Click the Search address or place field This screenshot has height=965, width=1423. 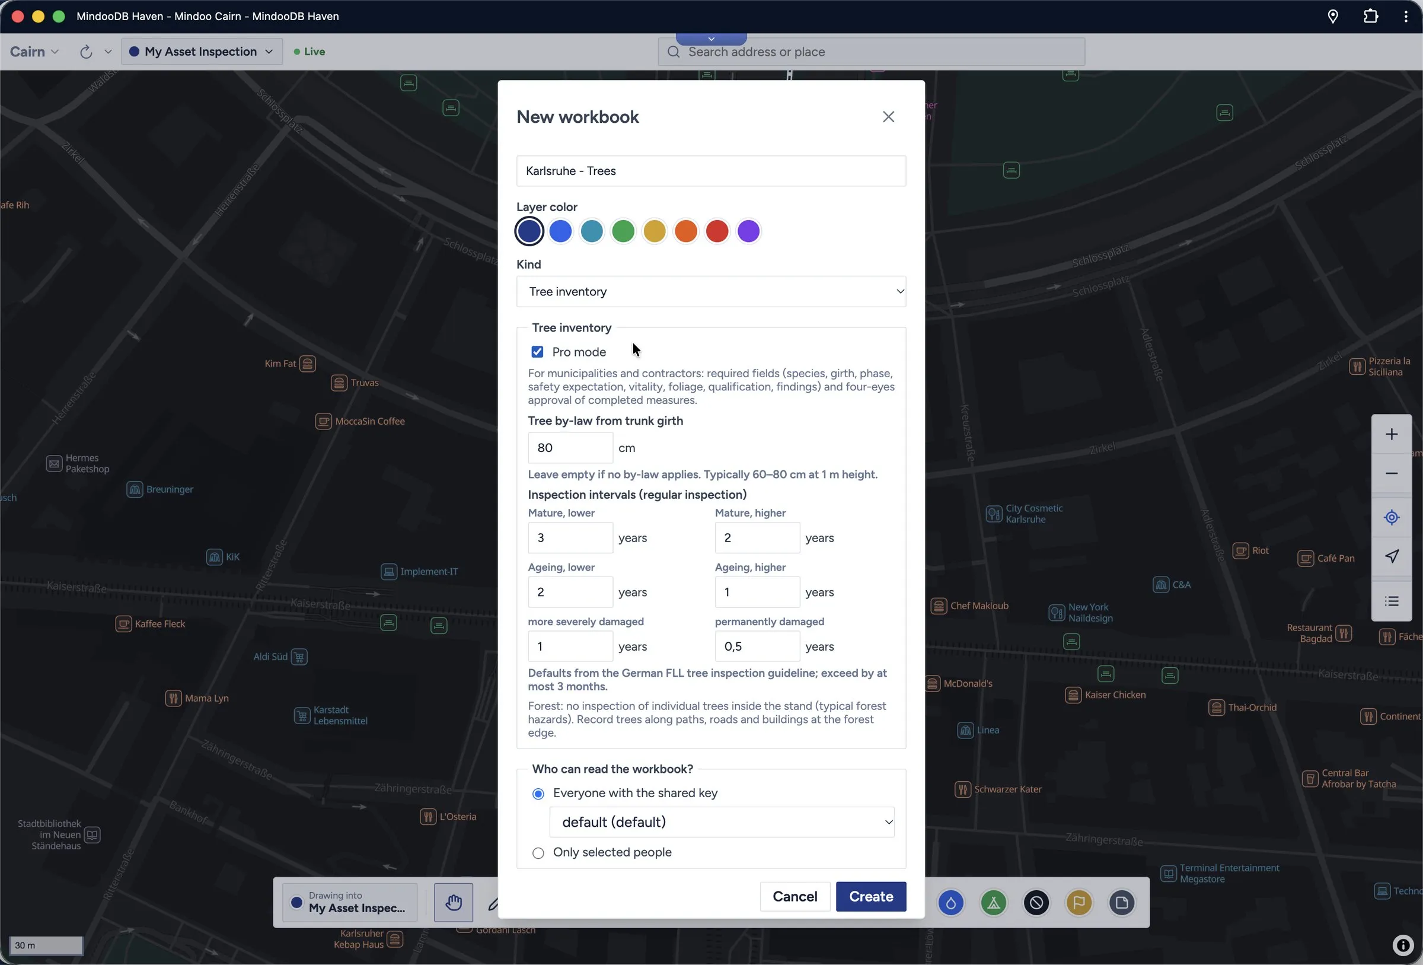(872, 52)
